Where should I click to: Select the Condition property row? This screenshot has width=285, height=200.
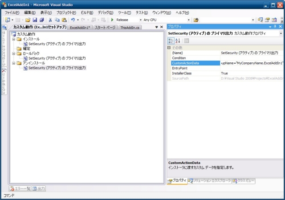(x=225, y=58)
